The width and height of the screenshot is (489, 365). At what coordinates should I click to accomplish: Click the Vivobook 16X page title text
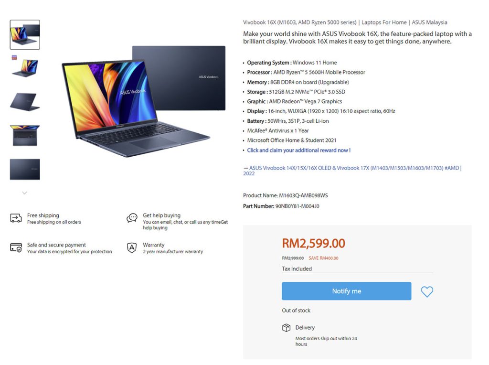[x=345, y=22]
